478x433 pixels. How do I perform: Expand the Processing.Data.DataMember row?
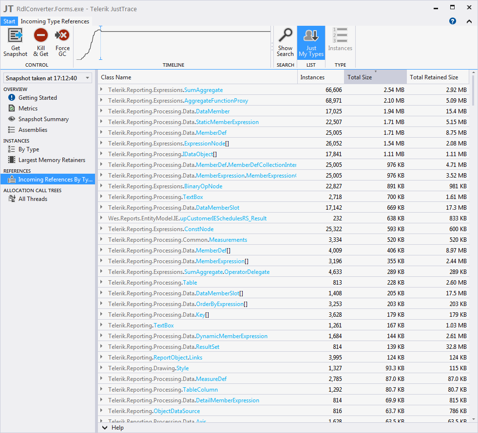[101, 111]
